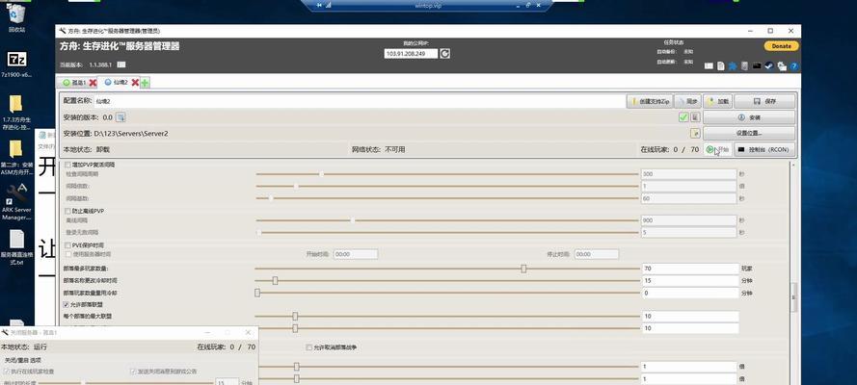Click the Steam logo icon in header
Image resolution: width=857 pixels, height=385 pixels.
769,66
